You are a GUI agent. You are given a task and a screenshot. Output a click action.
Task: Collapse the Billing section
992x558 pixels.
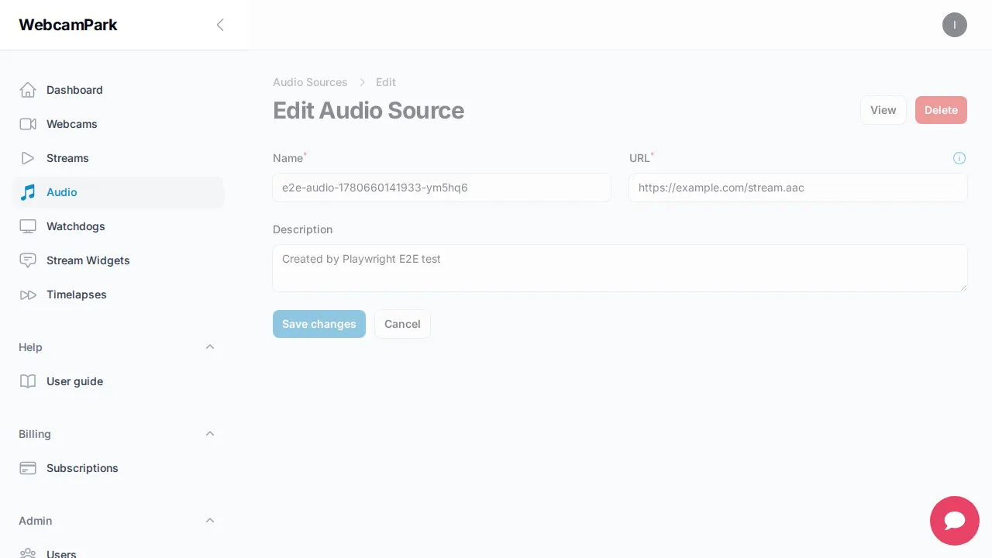210,434
